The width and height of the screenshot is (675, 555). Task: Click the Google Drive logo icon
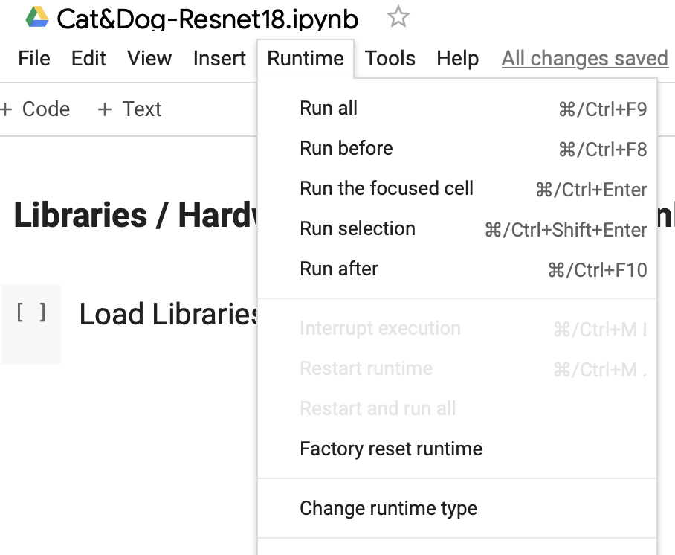[36, 17]
